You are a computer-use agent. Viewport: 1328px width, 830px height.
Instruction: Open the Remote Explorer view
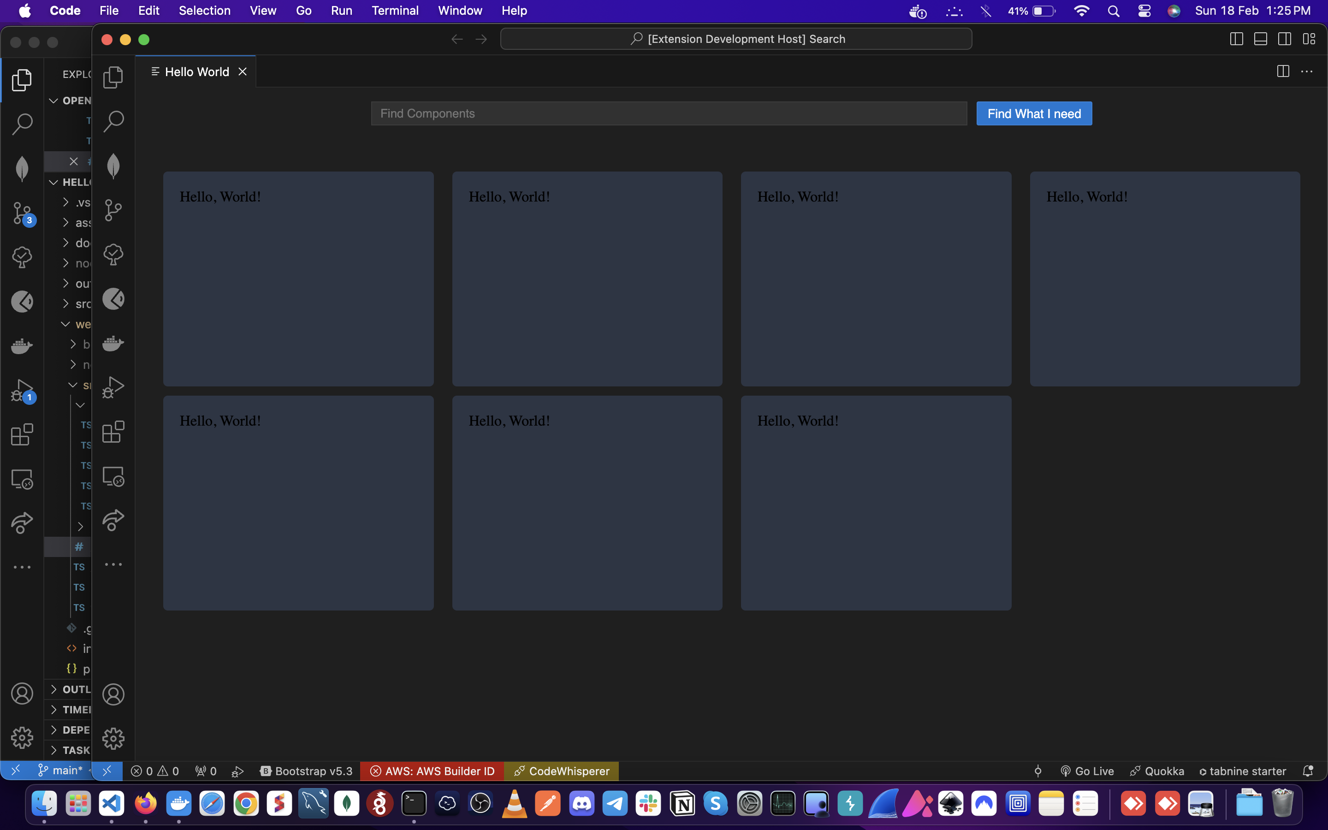click(x=22, y=478)
